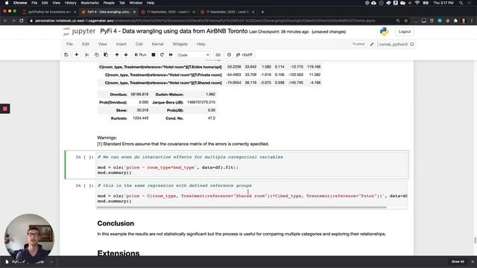
Task: Open the command palette keyboard icon
Action: [x=218, y=54]
